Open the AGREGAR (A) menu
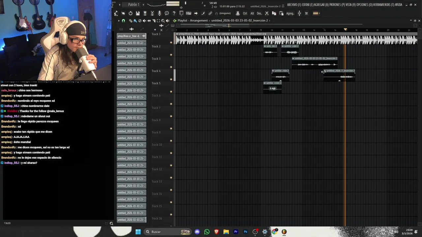The image size is (422, 237). coord(321,5)
